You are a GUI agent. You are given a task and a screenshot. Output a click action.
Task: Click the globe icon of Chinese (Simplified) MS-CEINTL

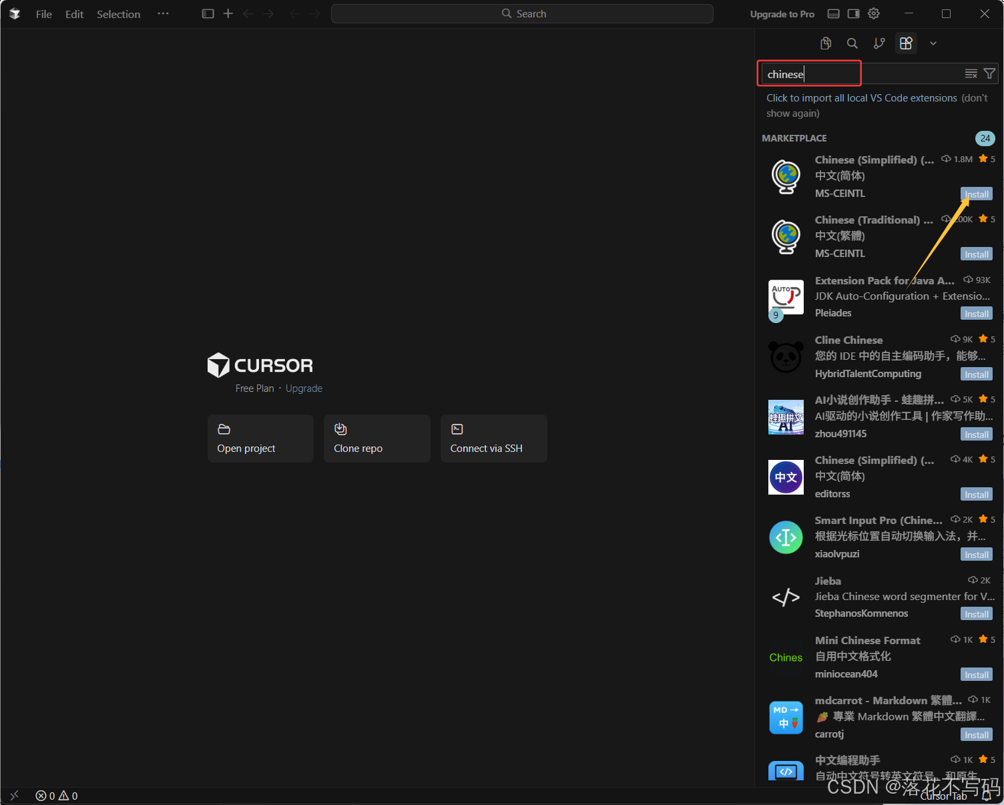click(786, 177)
